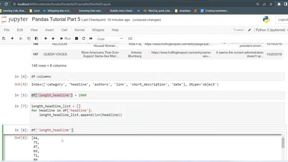The image size is (288, 162).
Task: Click the QUEER VOICES table cell
Action: coord(55,54)
